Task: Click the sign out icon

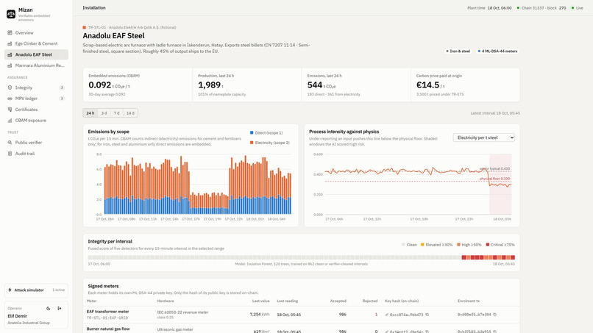Action: click(60, 309)
